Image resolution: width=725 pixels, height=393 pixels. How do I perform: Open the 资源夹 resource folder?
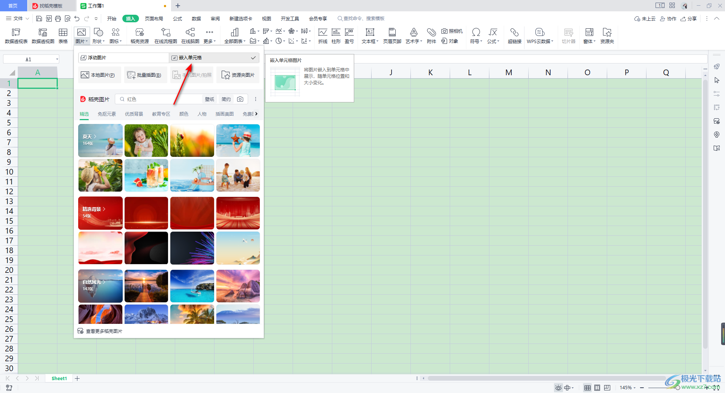[x=607, y=36]
